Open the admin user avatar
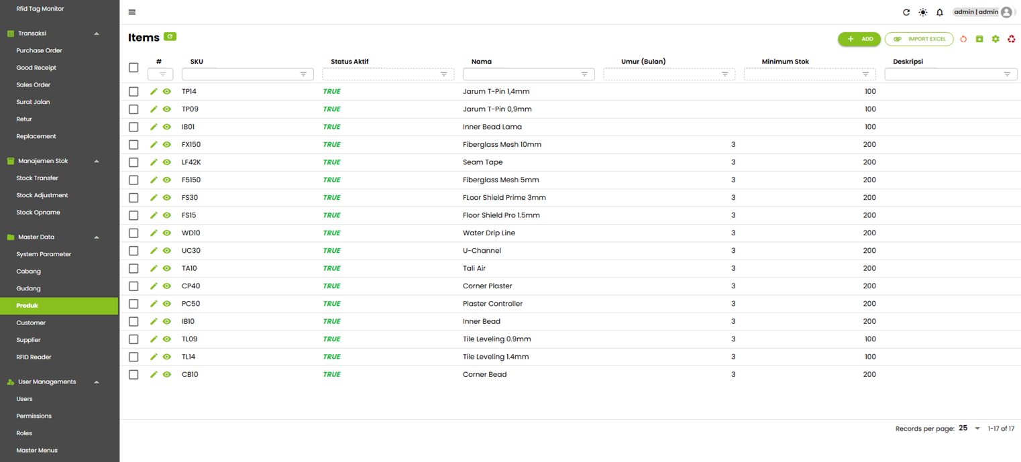This screenshot has height=462, width=1021. coord(1006,12)
